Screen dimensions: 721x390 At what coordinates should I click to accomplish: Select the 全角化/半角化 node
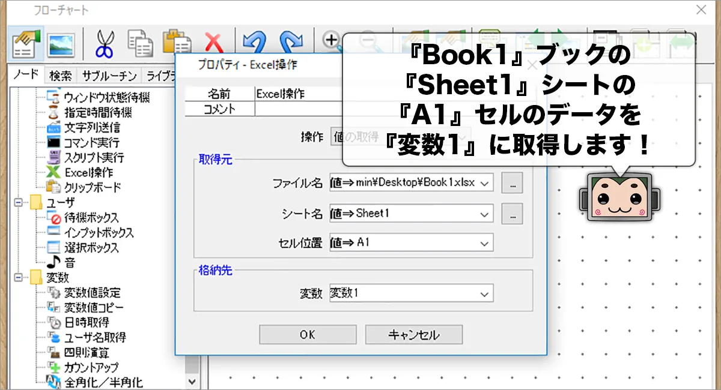(95, 382)
